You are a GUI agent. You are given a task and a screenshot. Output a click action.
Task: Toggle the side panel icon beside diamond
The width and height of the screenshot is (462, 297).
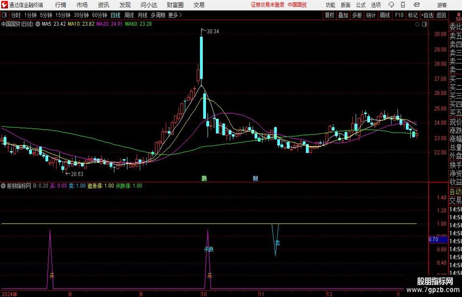click(x=424, y=24)
